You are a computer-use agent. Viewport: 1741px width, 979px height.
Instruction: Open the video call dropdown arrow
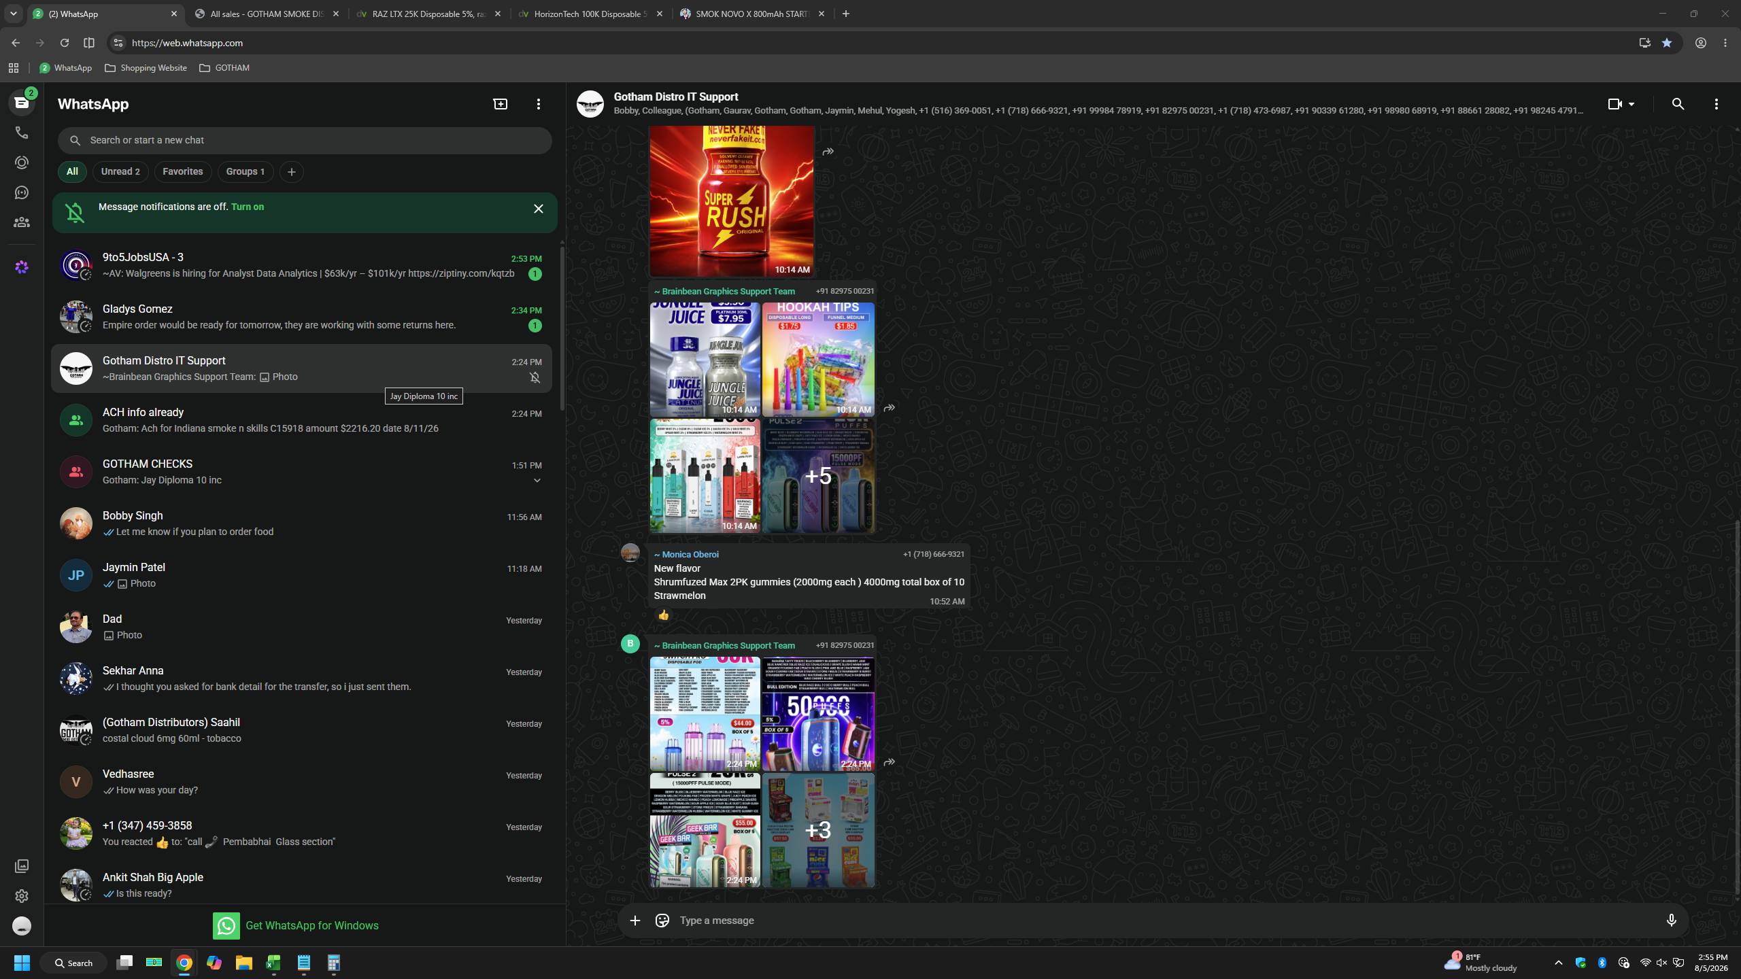click(x=1631, y=104)
